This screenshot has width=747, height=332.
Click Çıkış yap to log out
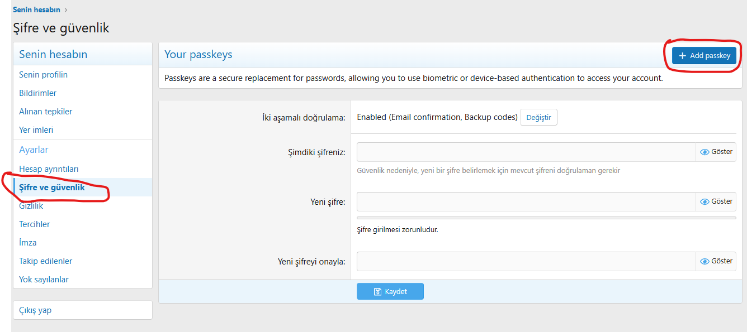click(35, 310)
